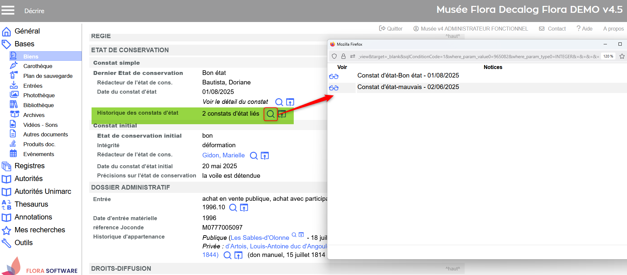Click magnifier beside Voir le détail du constat
Viewport: 627px width, 275px height.
[x=279, y=102]
